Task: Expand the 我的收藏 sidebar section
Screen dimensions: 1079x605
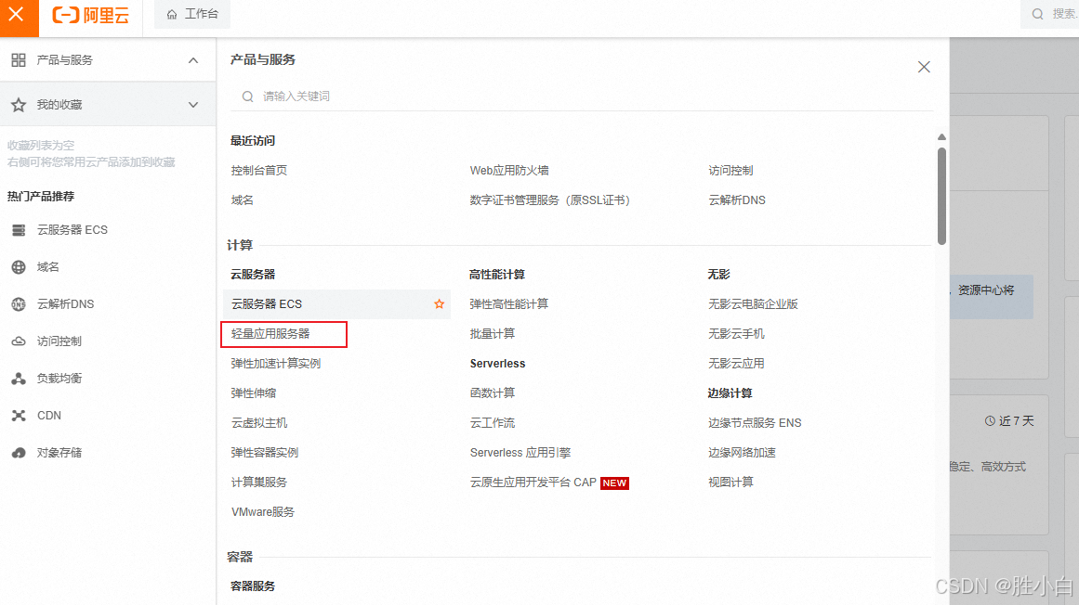Action: click(x=193, y=105)
